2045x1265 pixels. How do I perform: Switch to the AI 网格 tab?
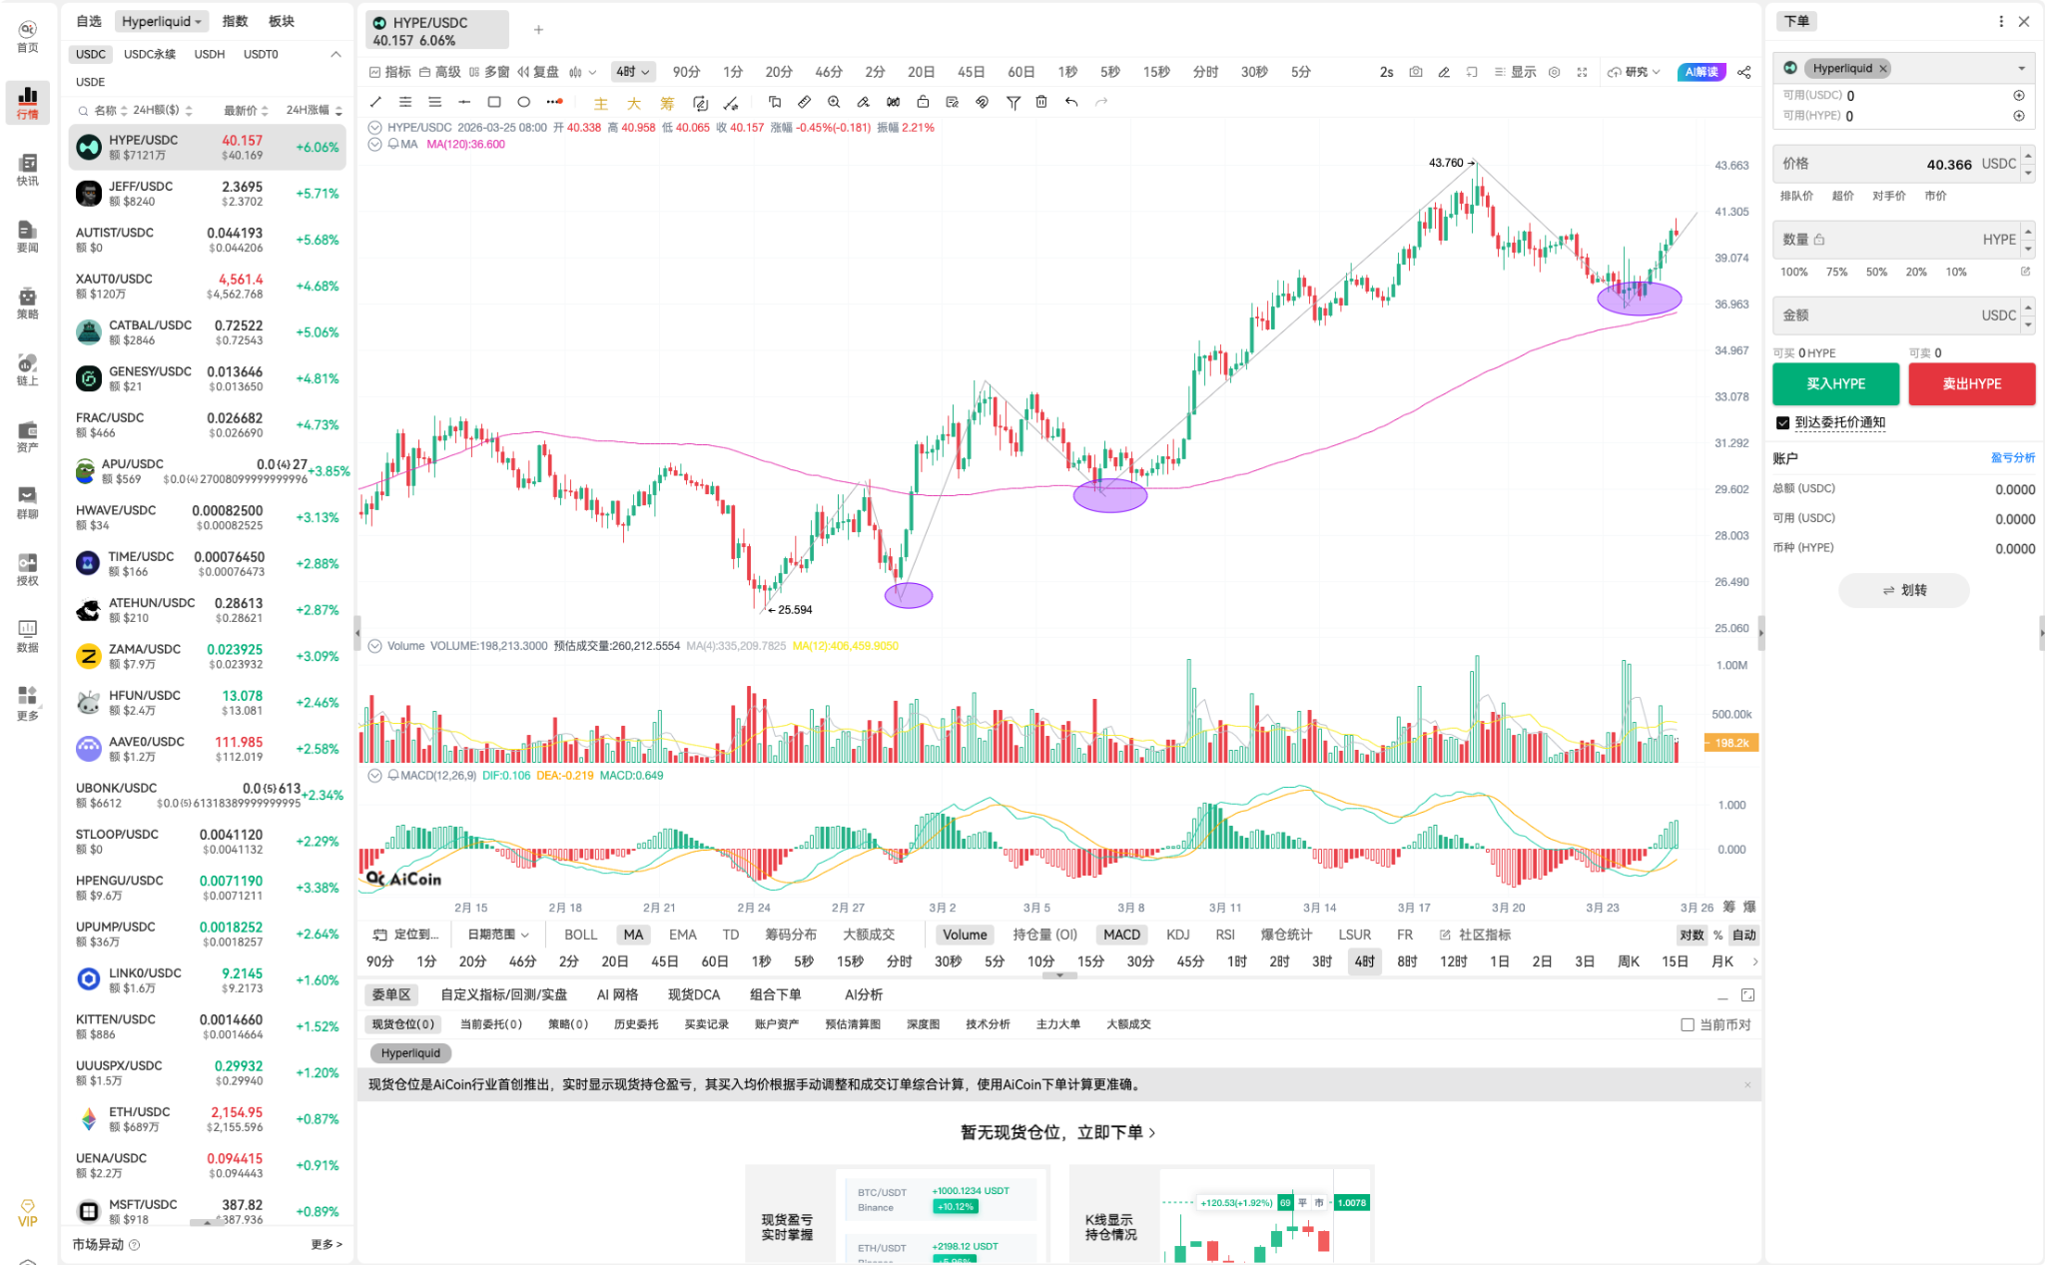point(617,994)
